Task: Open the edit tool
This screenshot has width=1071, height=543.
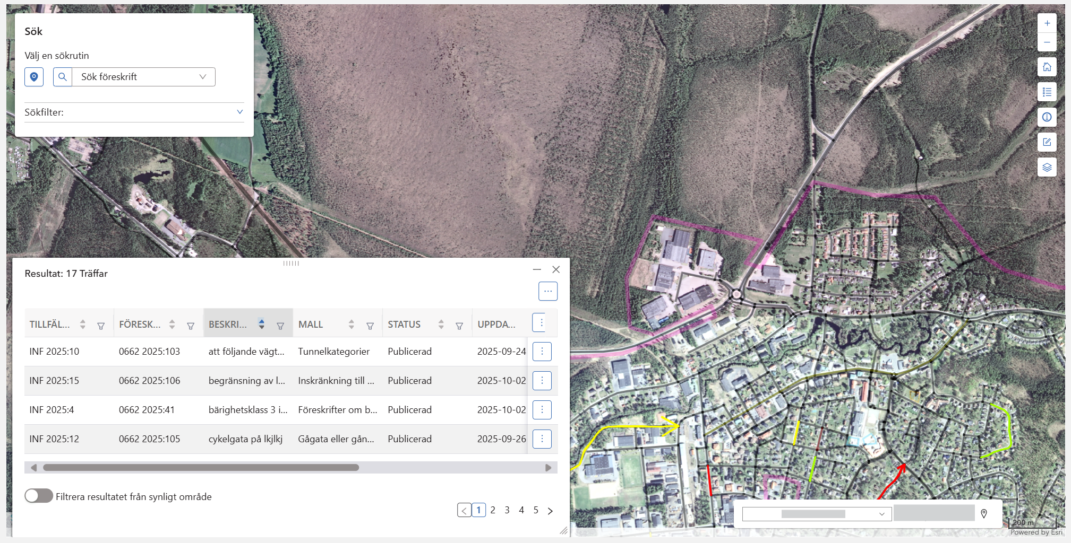Action: 1047,142
